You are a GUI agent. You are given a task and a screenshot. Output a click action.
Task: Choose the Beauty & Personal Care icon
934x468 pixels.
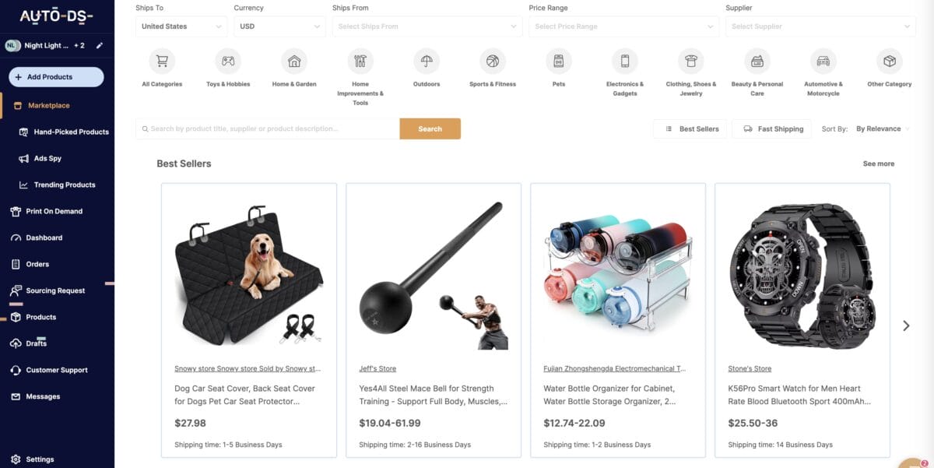coord(757,61)
